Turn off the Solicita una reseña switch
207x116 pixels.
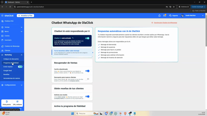tap(87, 97)
